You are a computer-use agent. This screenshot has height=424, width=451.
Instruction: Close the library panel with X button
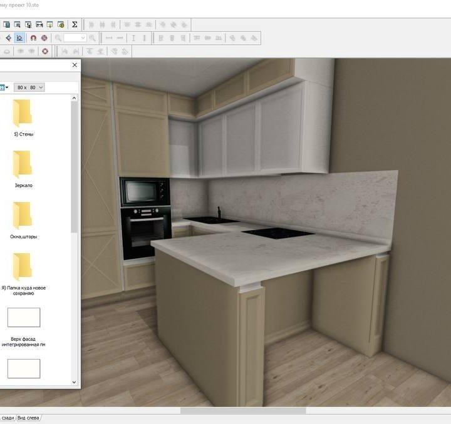(x=75, y=65)
